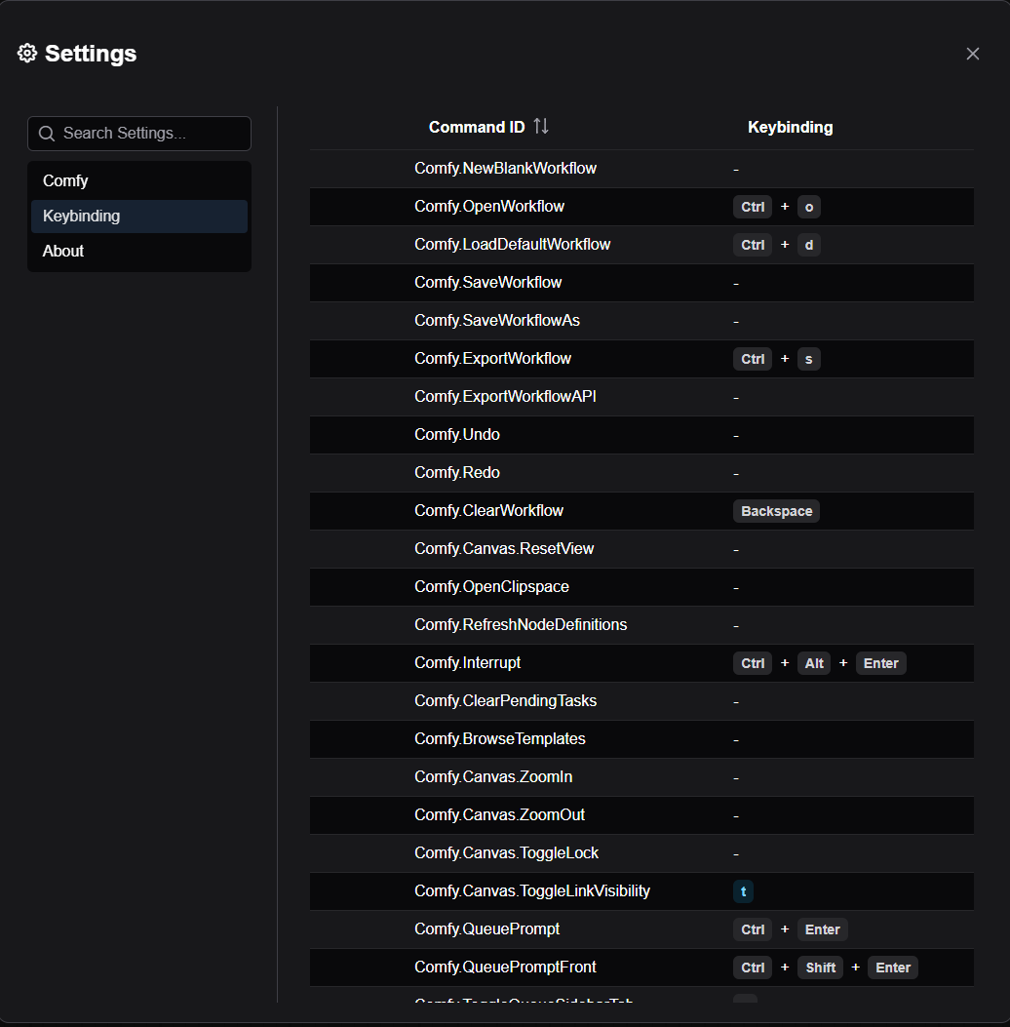
Task: Toggle the sort arrows next to Command ID
Action: click(542, 126)
